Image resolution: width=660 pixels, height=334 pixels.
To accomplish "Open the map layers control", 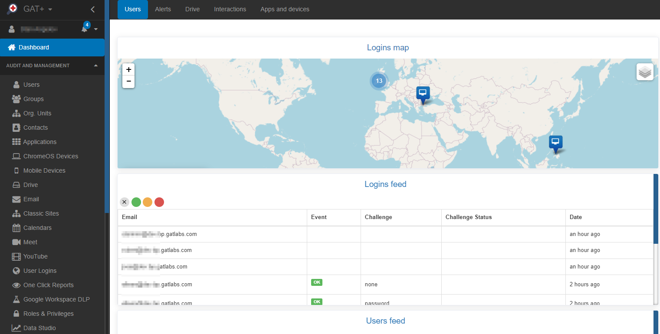I will pos(645,72).
